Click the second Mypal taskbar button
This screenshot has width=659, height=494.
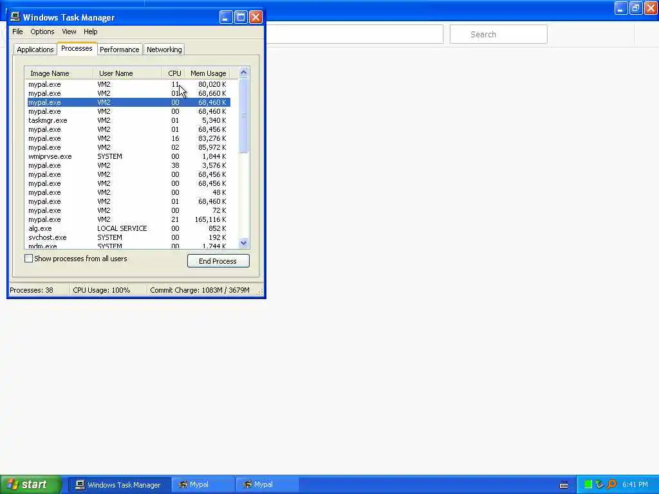click(268, 485)
